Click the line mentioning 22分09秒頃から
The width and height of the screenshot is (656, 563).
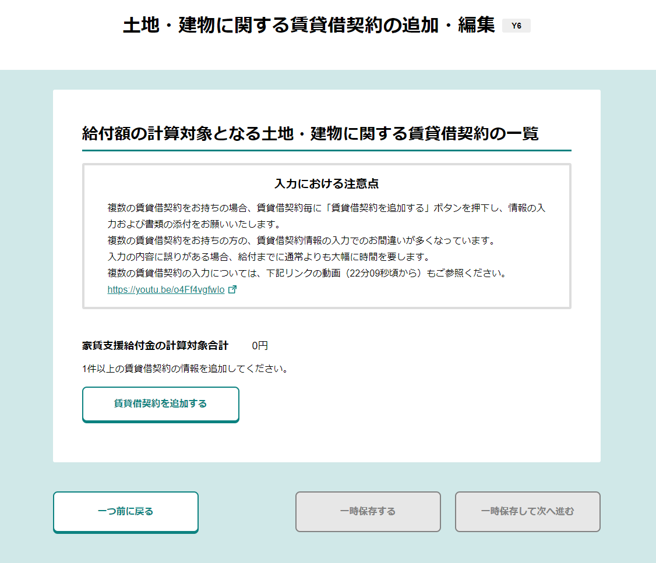click(307, 273)
